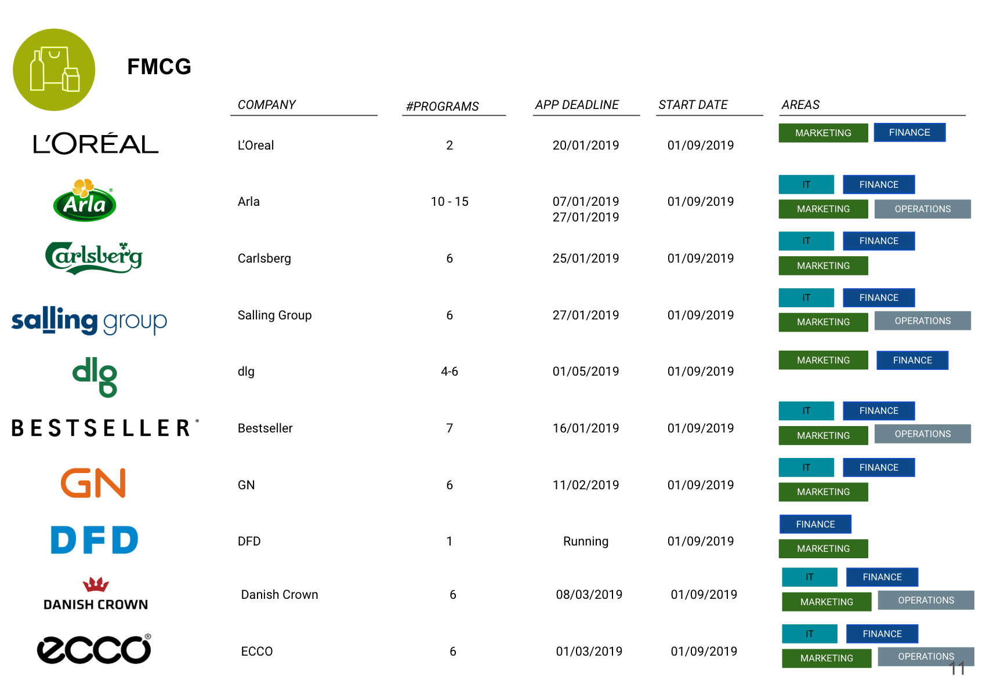Click the FMCG title text

[159, 67]
